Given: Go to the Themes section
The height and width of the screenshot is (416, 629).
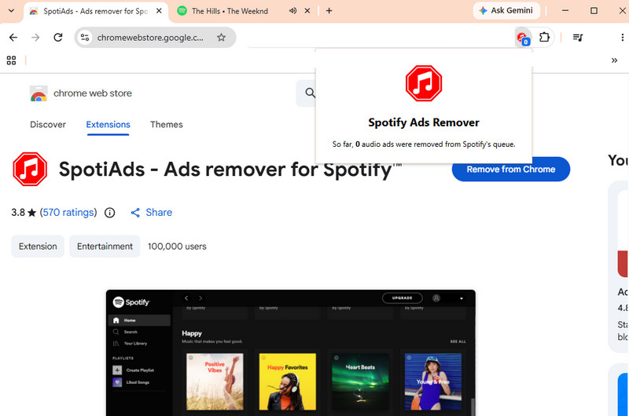Looking at the screenshot, I should pos(167,125).
